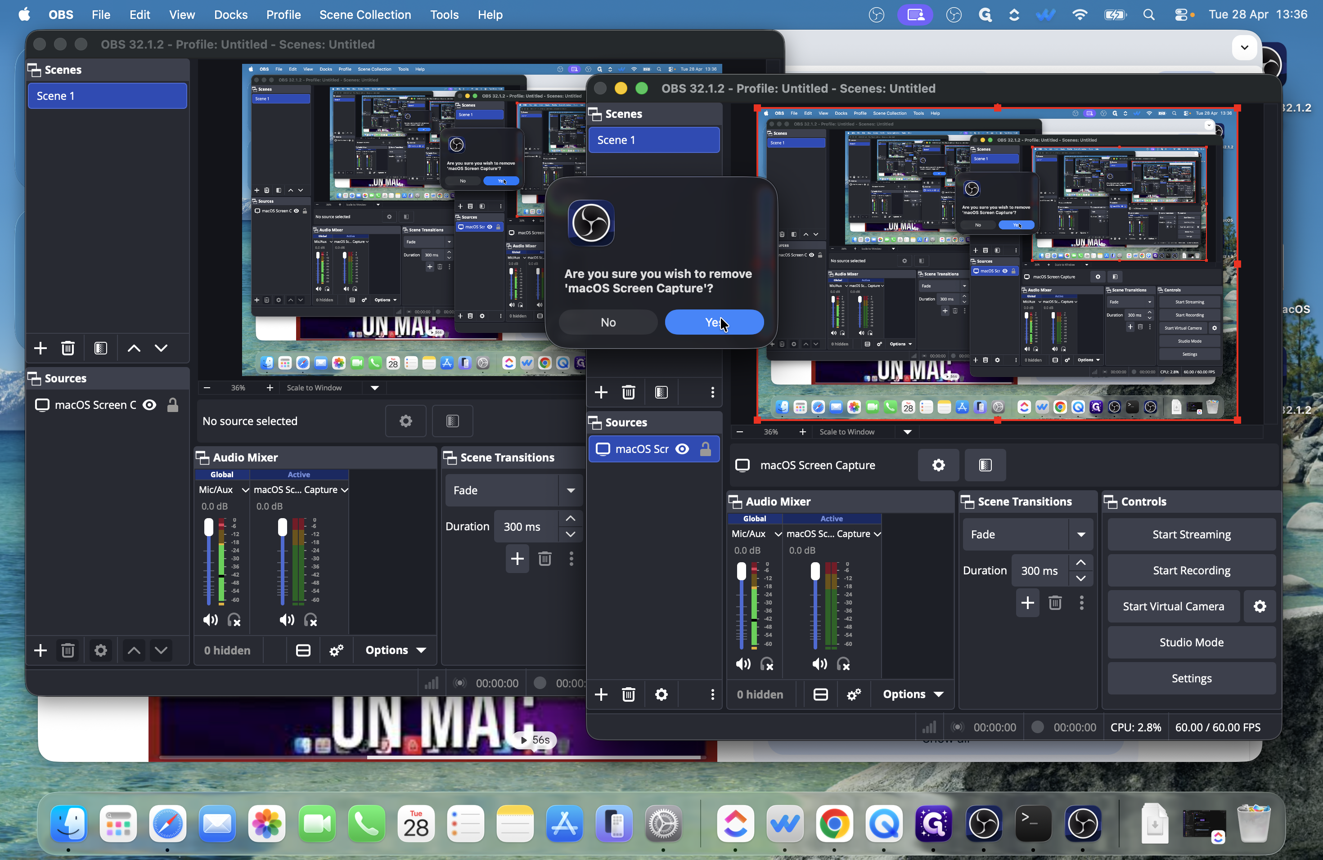This screenshot has width=1323, height=860.
Task: Open the File menu
Action: [101, 15]
